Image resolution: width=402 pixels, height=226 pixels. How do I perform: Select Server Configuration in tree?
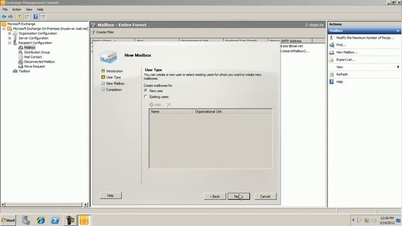33,38
